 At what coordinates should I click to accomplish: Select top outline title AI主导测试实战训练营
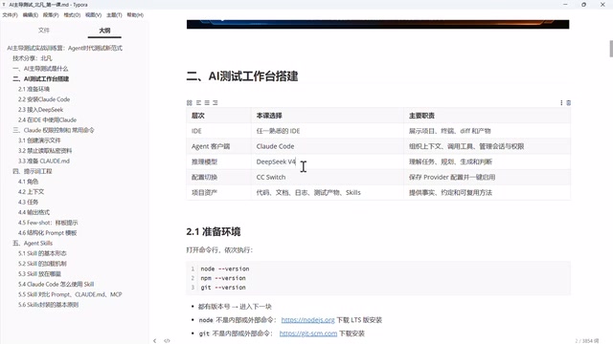coord(64,48)
